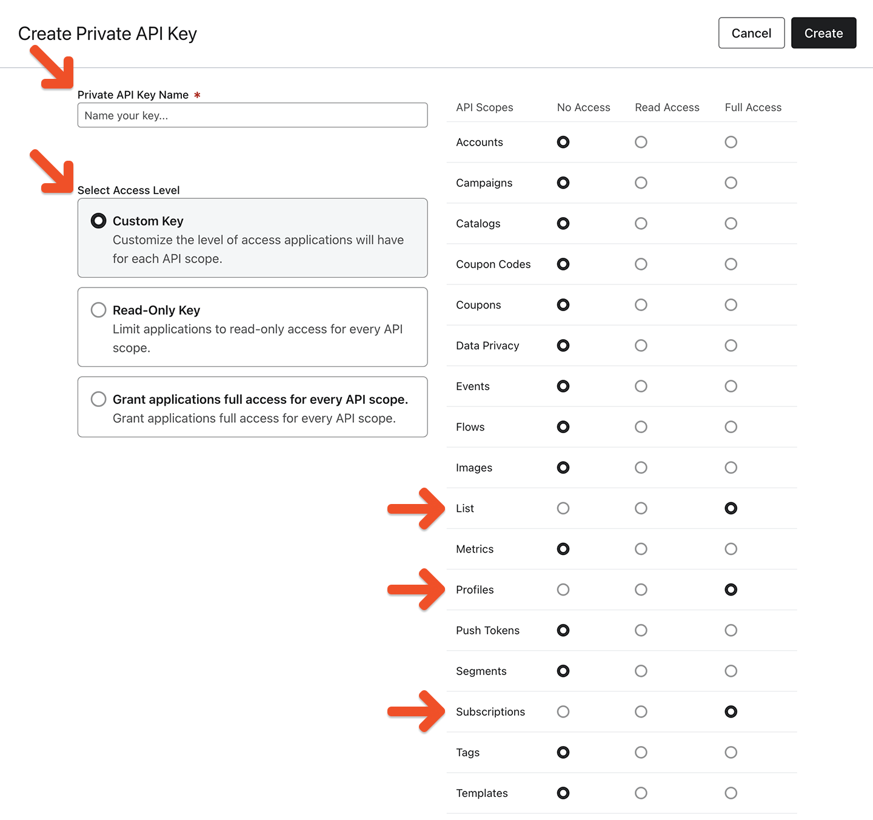873x820 pixels.
Task: Click the 'Data Privacy' scope label
Action: [487, 345]
